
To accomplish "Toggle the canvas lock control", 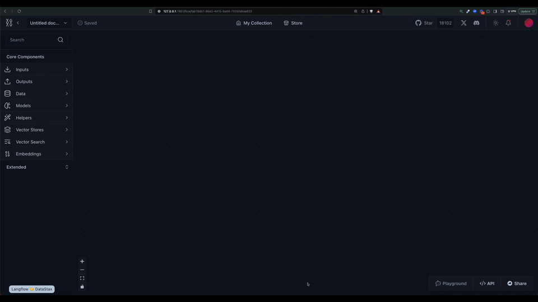I will (x=82, y=287).
